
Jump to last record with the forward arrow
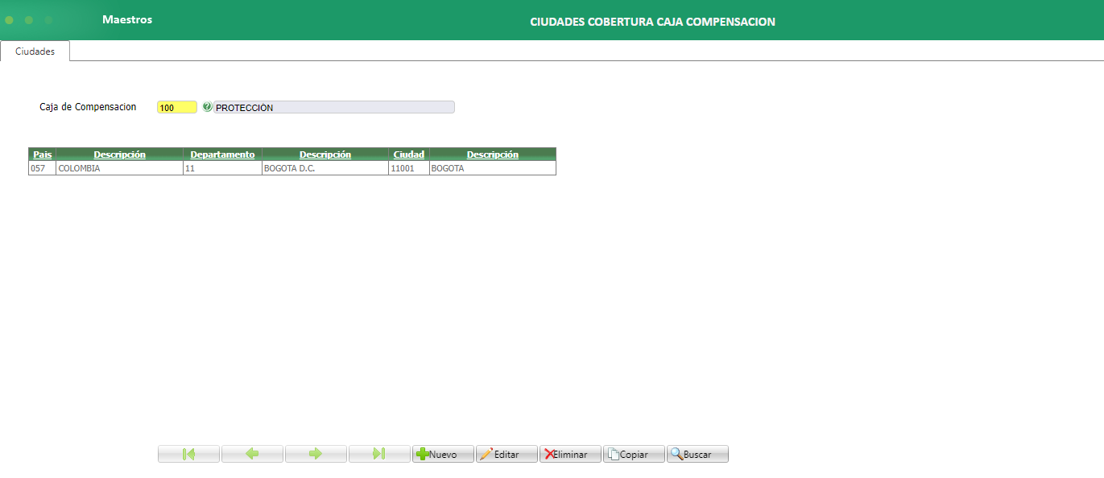(x=379, y=453)
